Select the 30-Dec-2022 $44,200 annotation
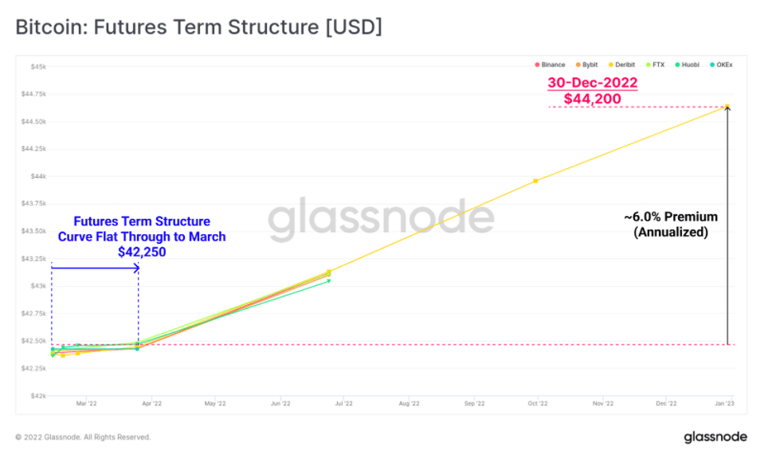The image size is (760, 458). coord(592,91)
